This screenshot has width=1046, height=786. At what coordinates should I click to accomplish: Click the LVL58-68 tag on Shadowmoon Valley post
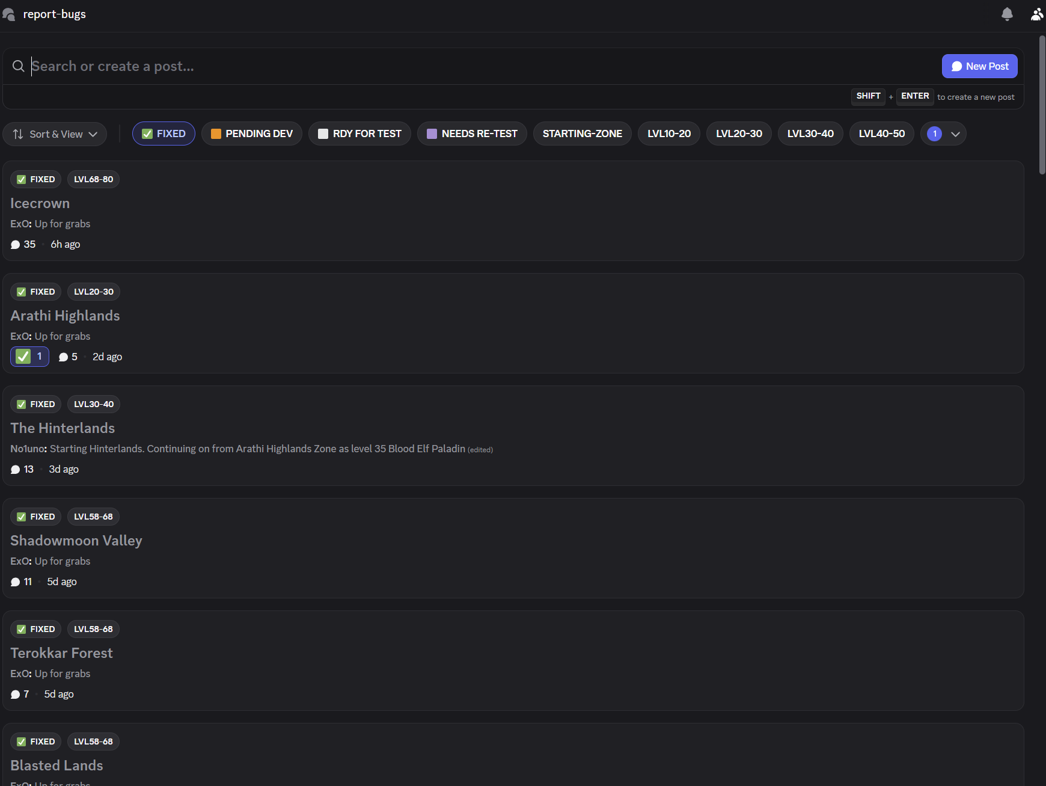tap(93, 517)
